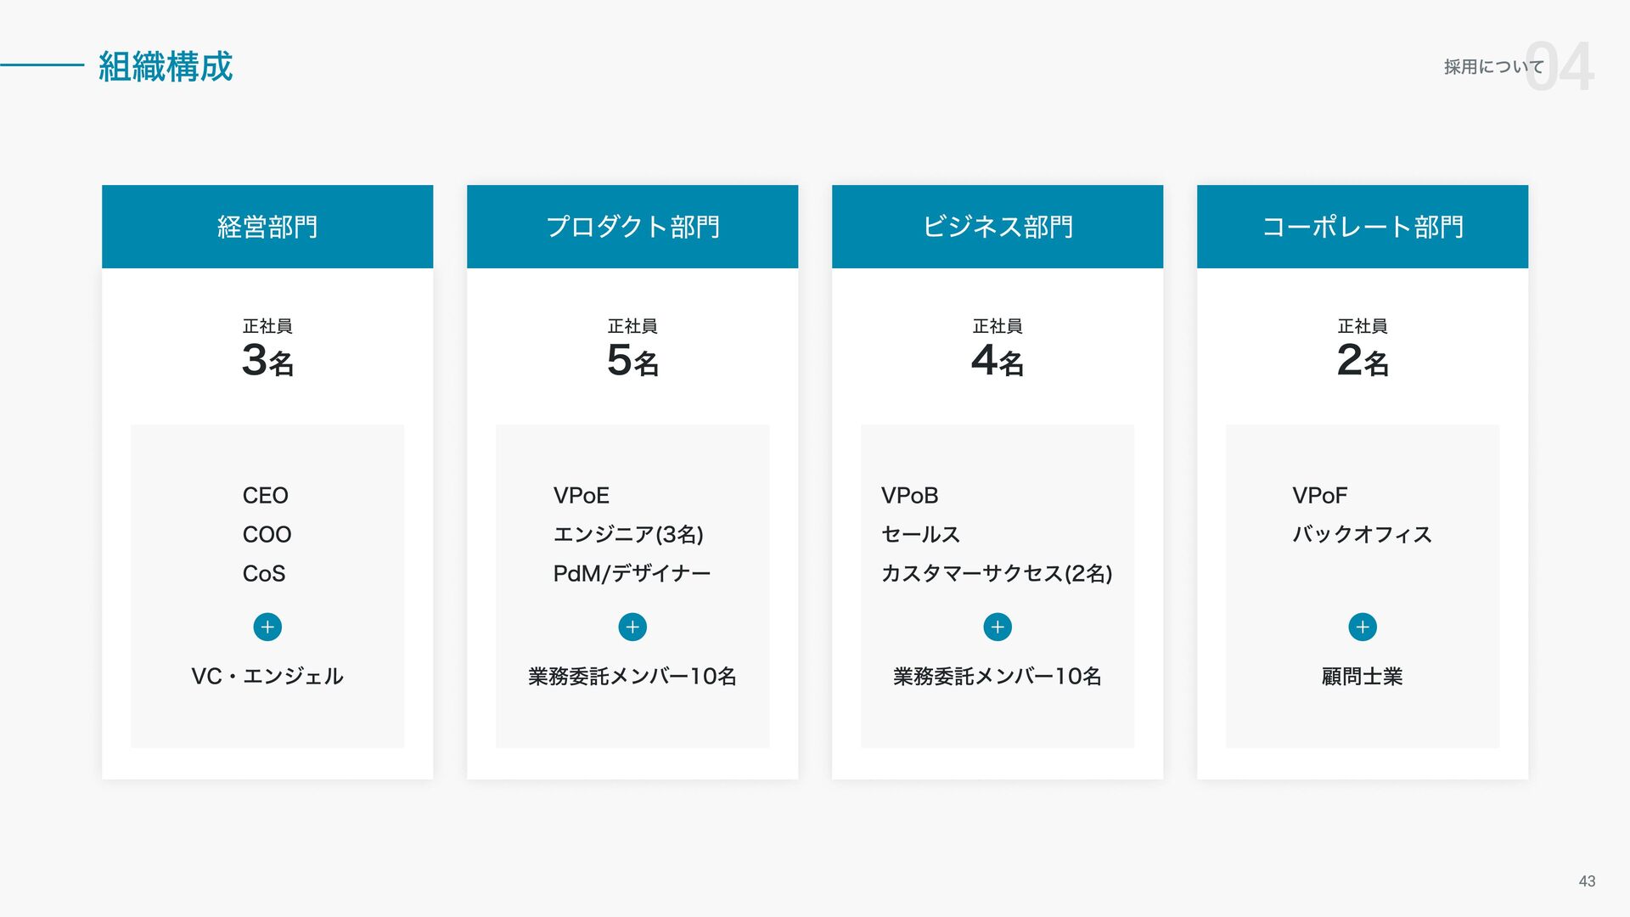Select the プロダクト部門 header

click(x=632, y=227)
